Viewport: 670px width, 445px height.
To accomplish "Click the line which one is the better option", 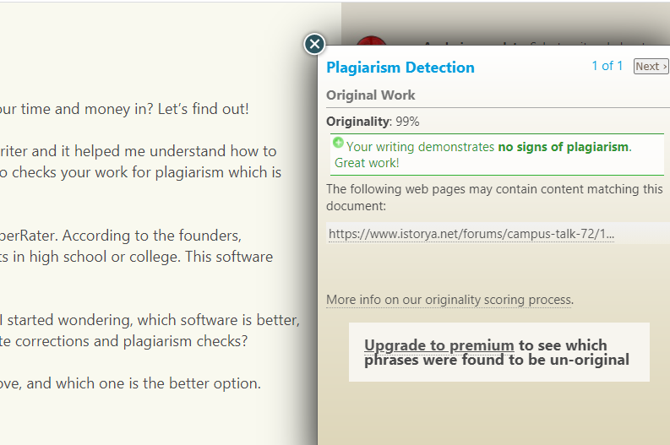I will pos(130,383).
